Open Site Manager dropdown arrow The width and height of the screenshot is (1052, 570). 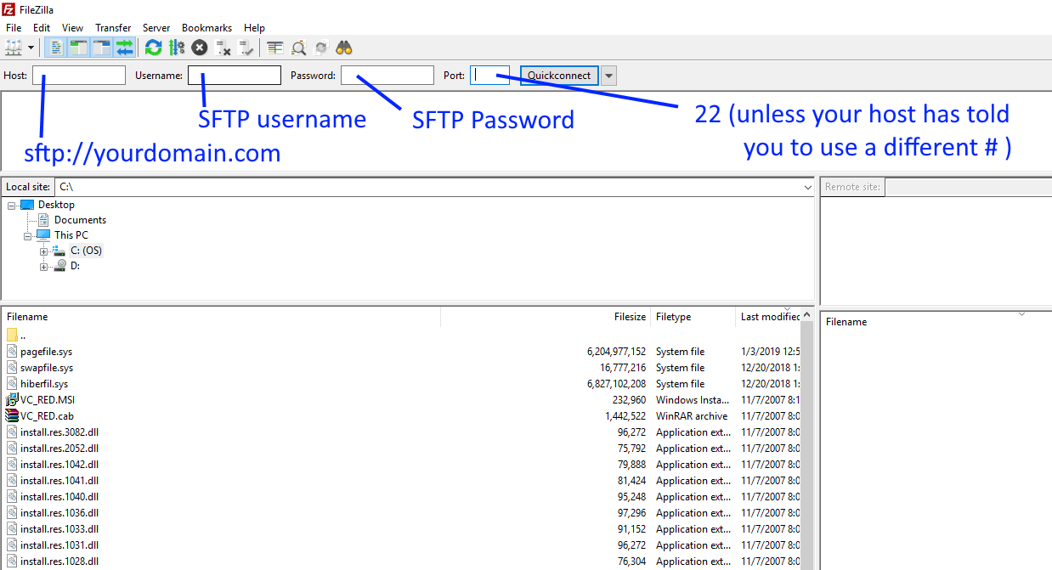pos(31,48)
